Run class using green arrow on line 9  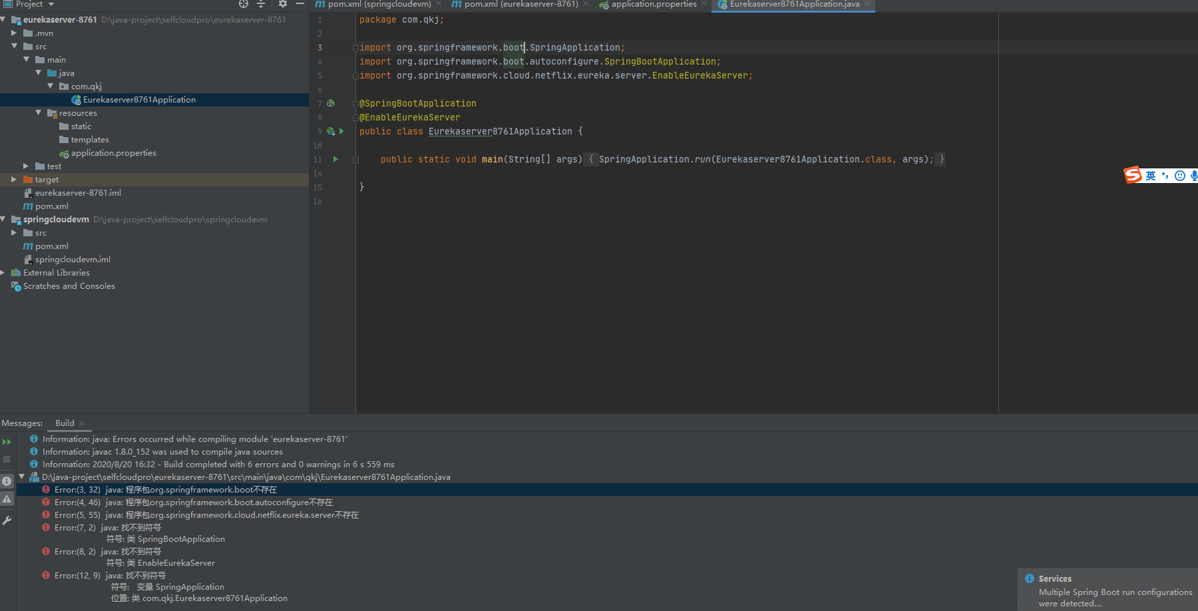click(341, 131)
